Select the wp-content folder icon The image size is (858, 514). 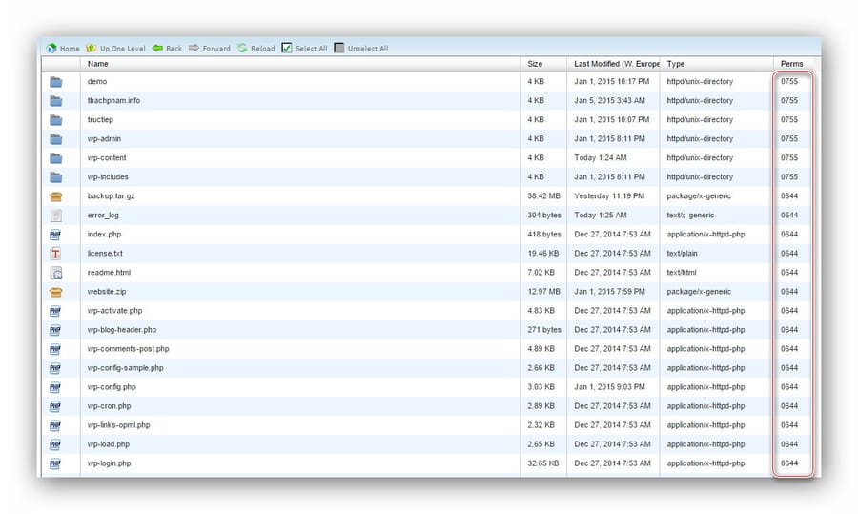tap(56, 158)
